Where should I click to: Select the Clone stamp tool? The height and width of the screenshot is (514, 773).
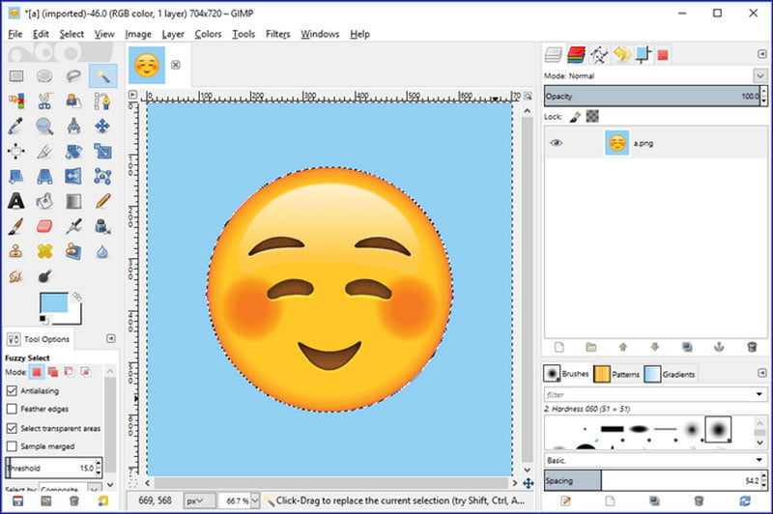point(16,251)
